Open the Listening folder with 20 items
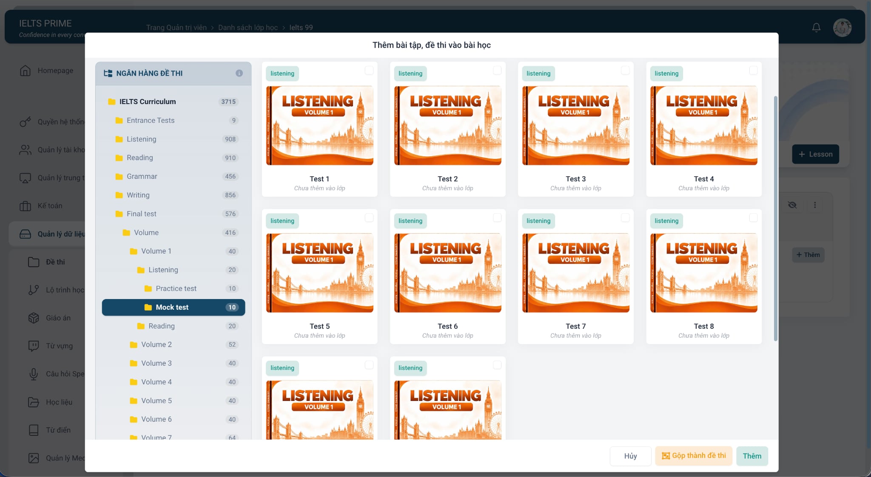The height and width of the screenshot is (477, 871). click(x=174, y=270)
